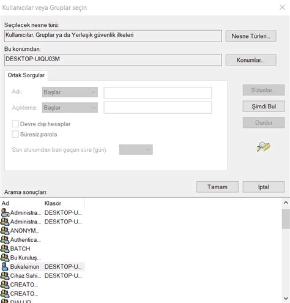Click the BATCH group icon

pyautogui.click(x=5, y=249)
